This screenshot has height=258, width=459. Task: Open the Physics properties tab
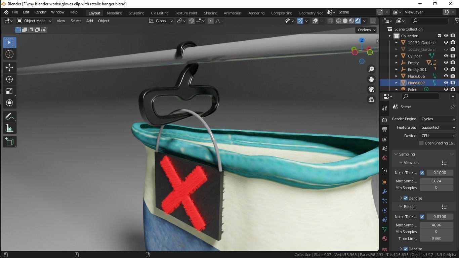coord(385,210)
